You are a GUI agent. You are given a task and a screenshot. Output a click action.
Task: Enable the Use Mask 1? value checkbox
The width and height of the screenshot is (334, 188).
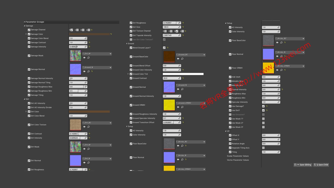coord(263,119)
